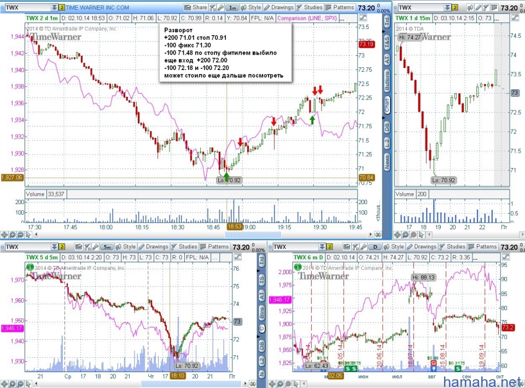Switch to L2 sidebar tab of 1m chart
This screenshot has height=388, width=525.
point(387,143)
